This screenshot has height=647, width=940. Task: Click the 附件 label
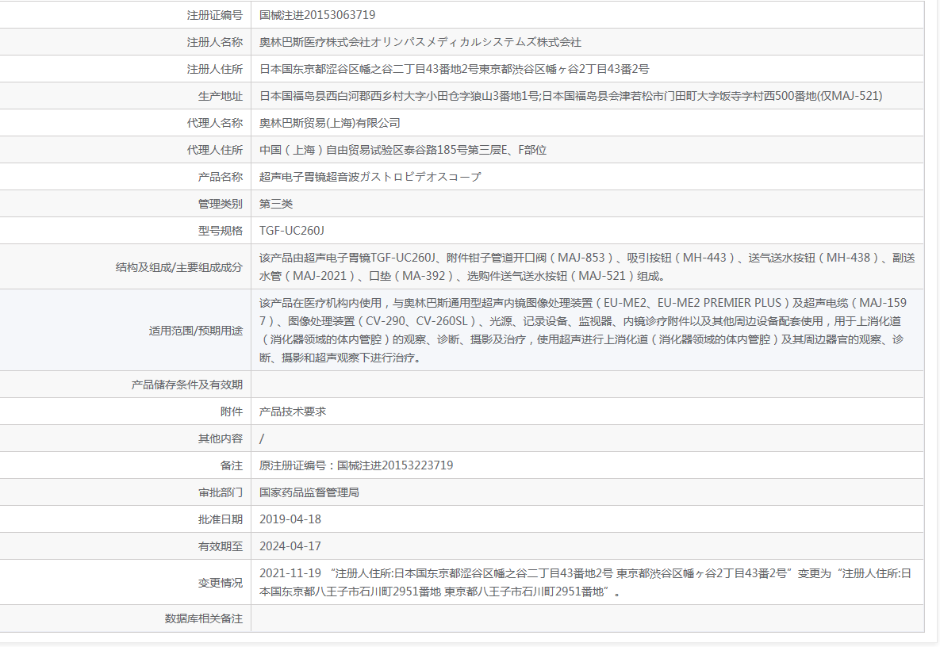pos(232,412)
